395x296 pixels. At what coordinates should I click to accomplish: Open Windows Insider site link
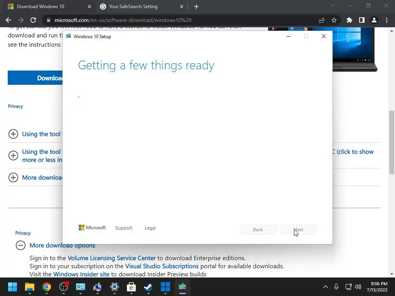81,274
